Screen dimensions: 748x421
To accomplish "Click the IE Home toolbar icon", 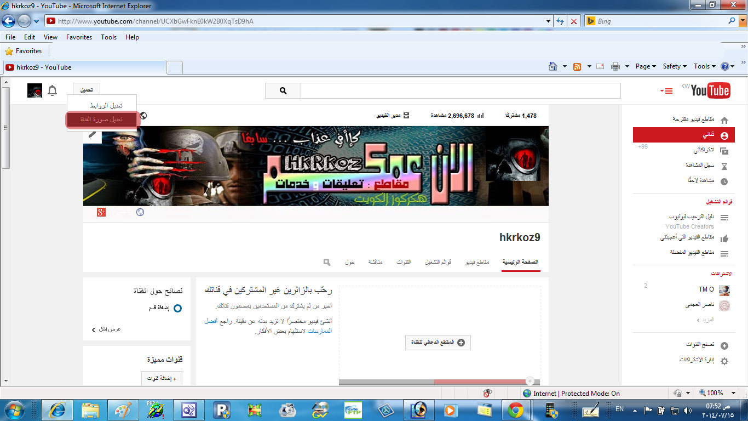I will point(553,66).
